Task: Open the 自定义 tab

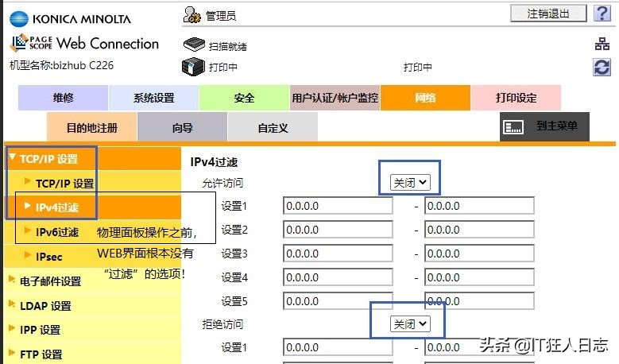Action: (273, 127)
